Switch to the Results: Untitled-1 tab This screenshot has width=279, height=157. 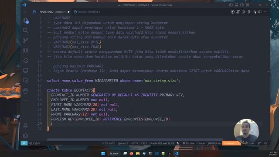pyautogui.click(x=87, y=12)
